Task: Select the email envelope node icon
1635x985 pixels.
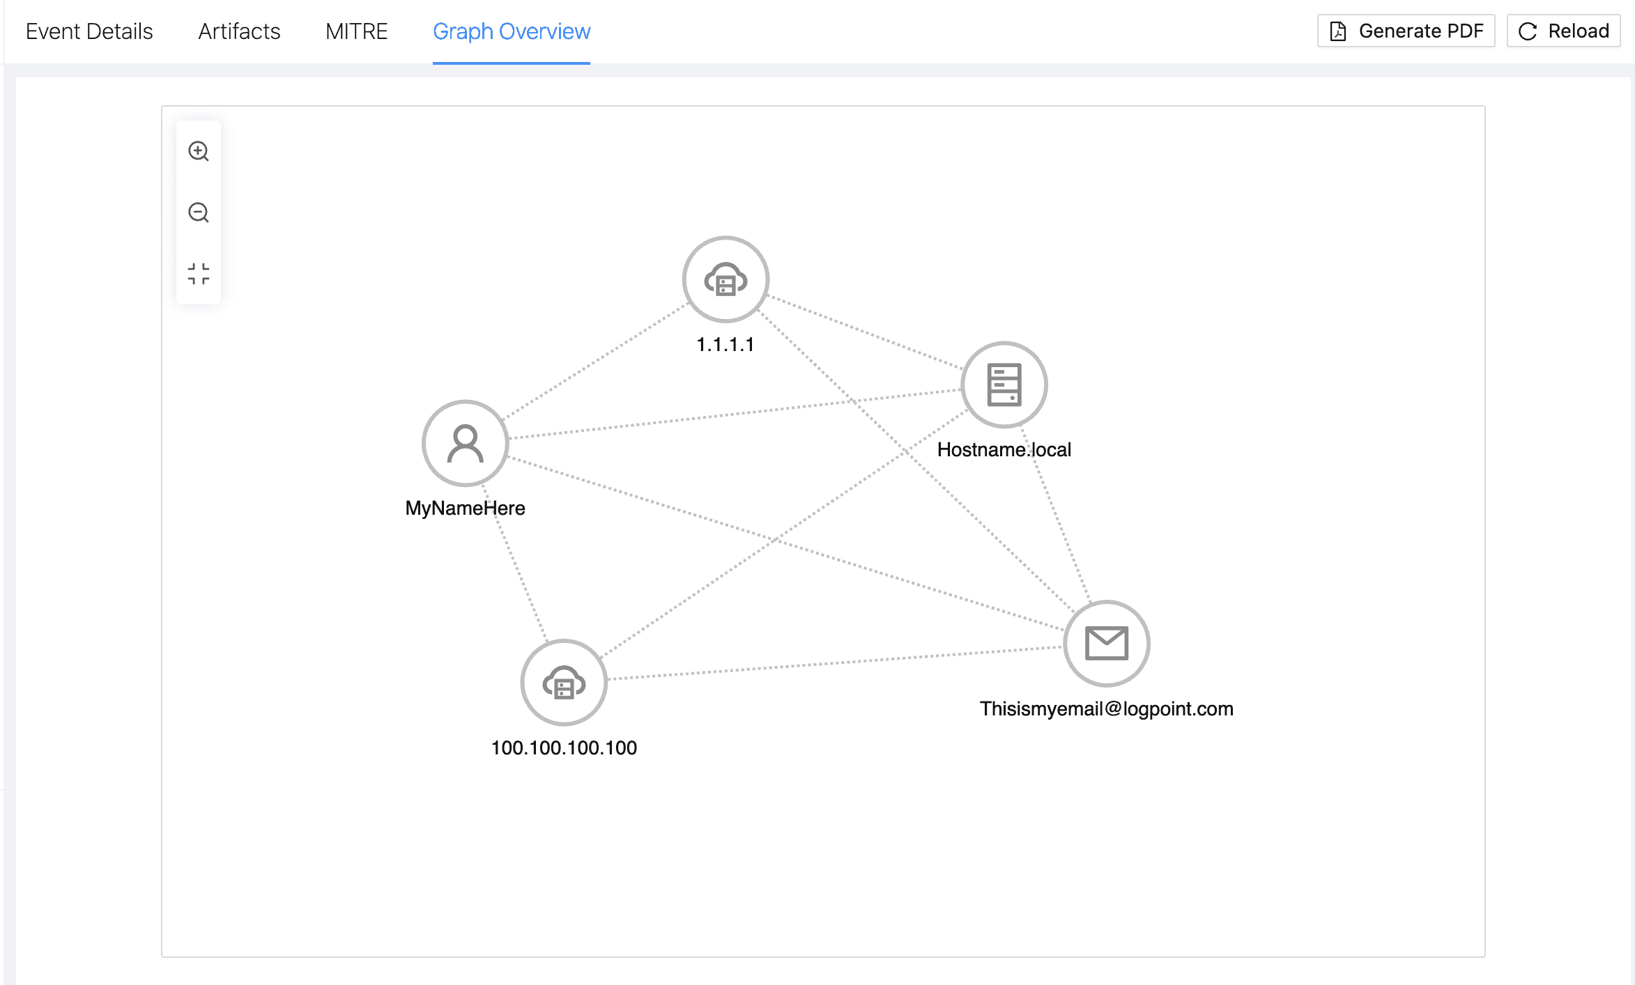Action: pos(1106,642)
